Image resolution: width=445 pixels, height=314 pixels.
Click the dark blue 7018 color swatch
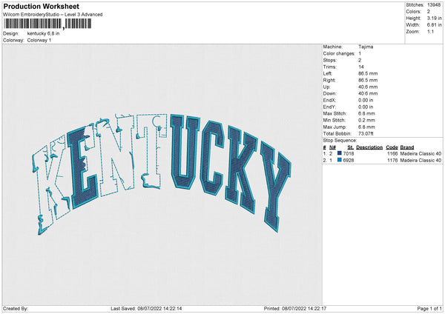tap(340, 153)
